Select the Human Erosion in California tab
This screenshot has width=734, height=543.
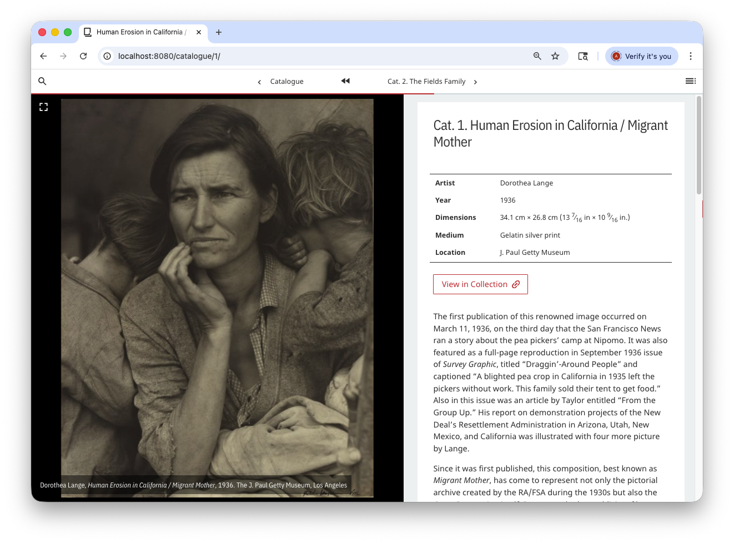pos(139,32)
